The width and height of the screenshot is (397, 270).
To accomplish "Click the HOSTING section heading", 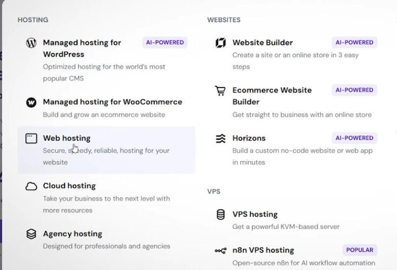I will (x=33, y=20).
